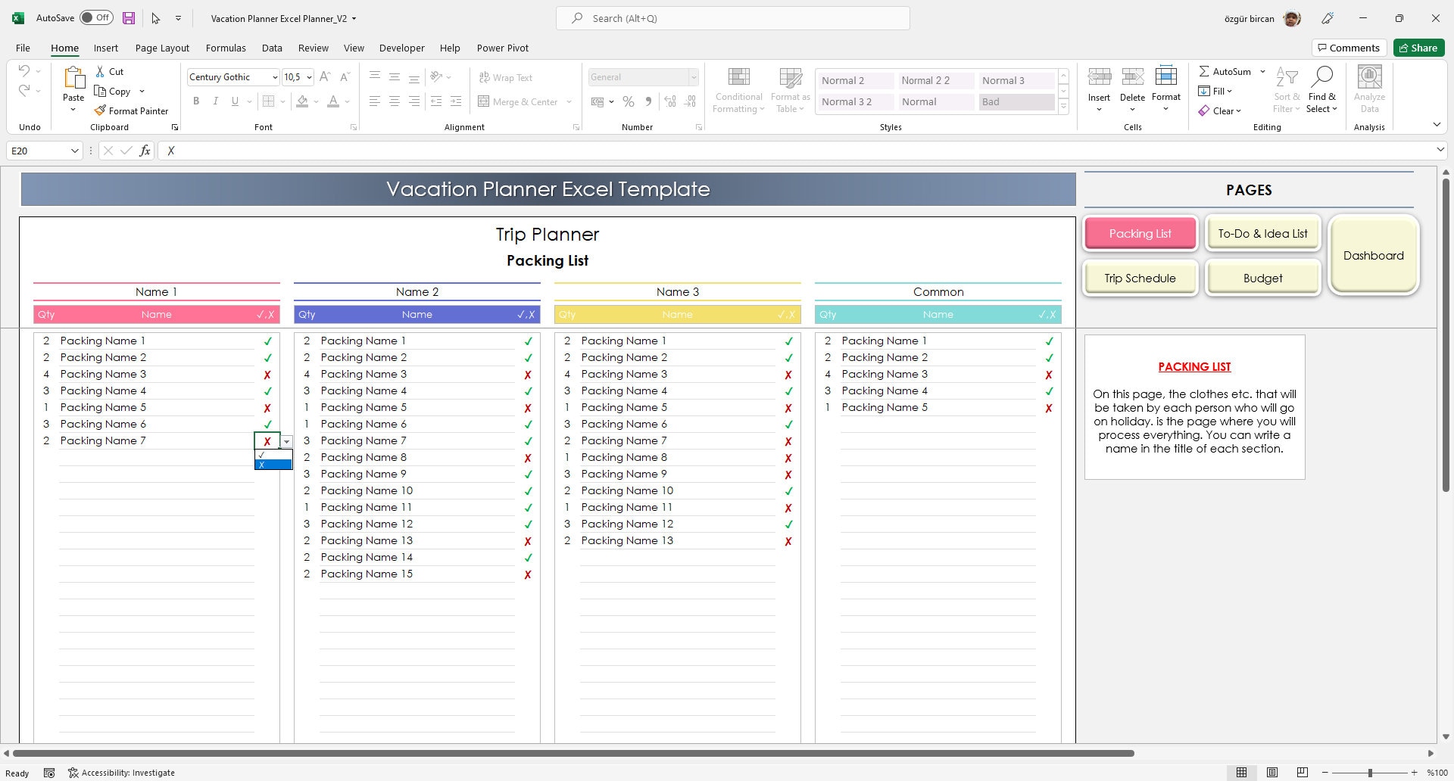The height and width of the screenshot is (781, 1454).
Task: Click the Format as Table icon
Action: (x=790, y=89)
